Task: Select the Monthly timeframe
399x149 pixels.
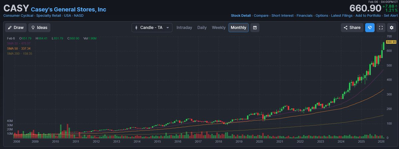Action: (x=238, y=27)
